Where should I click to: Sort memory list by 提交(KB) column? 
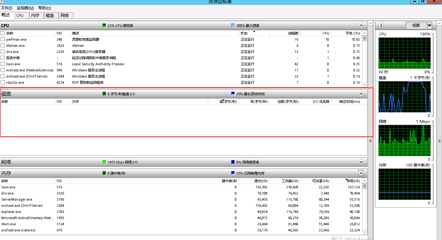tap(254, 181)
